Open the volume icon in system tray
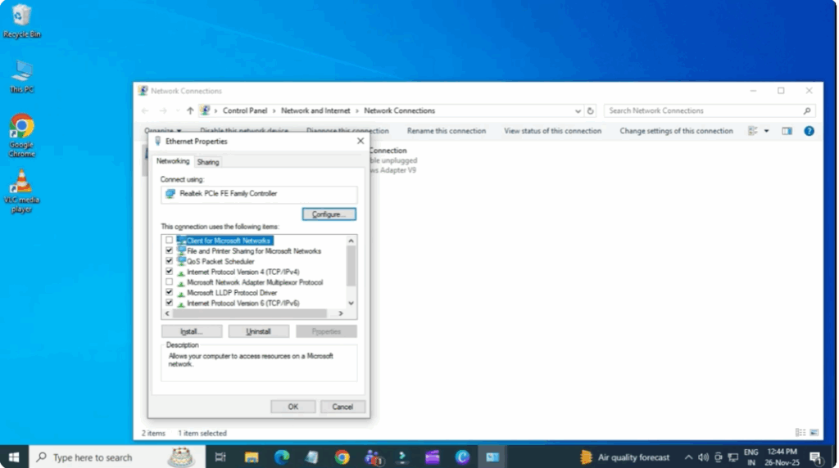 tap(703, 457)
